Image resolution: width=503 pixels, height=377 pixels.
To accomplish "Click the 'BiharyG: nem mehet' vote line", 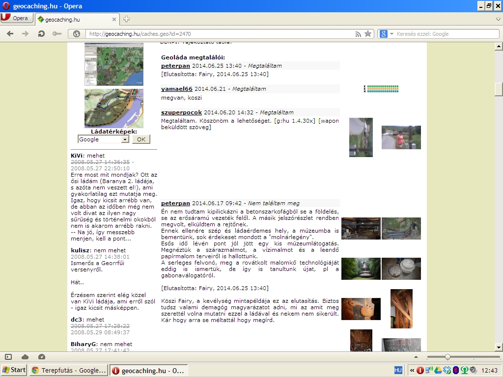I will pos(101,344).
